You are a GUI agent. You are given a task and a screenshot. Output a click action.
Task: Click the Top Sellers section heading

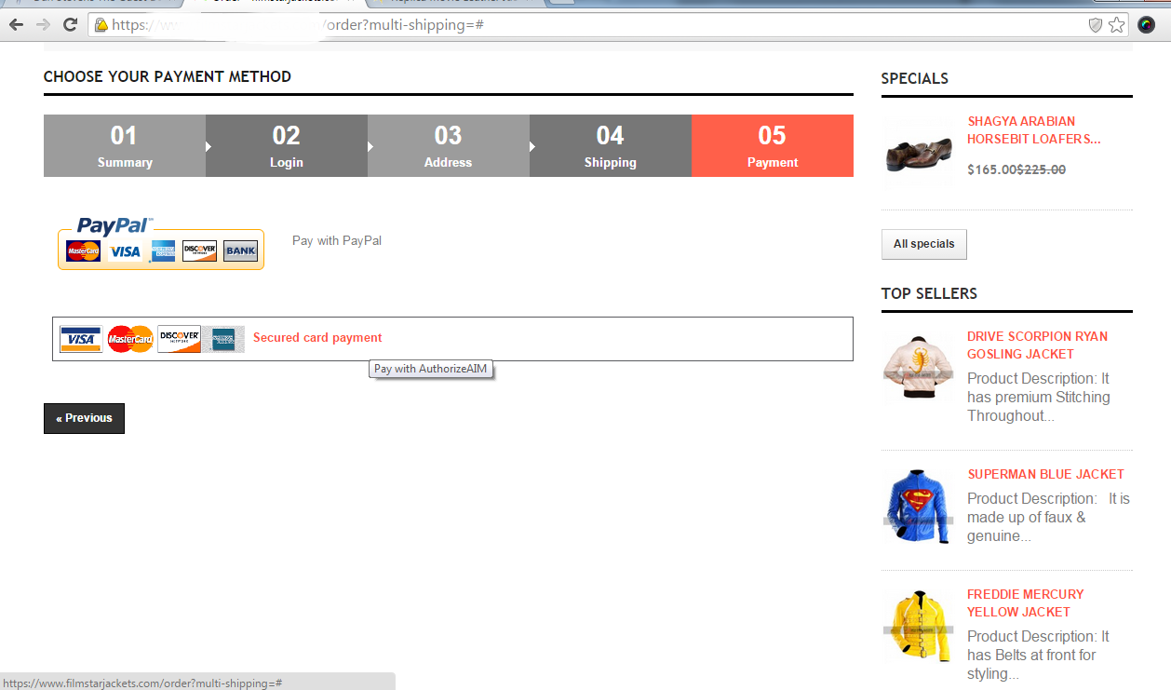click(929, 293)
